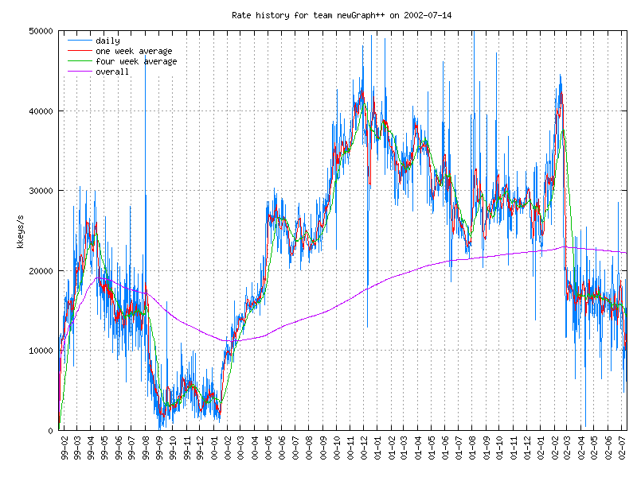This screenshot has height=477, width=637.
Task: Select the 'daily' legend label
Action: [107, 41]
